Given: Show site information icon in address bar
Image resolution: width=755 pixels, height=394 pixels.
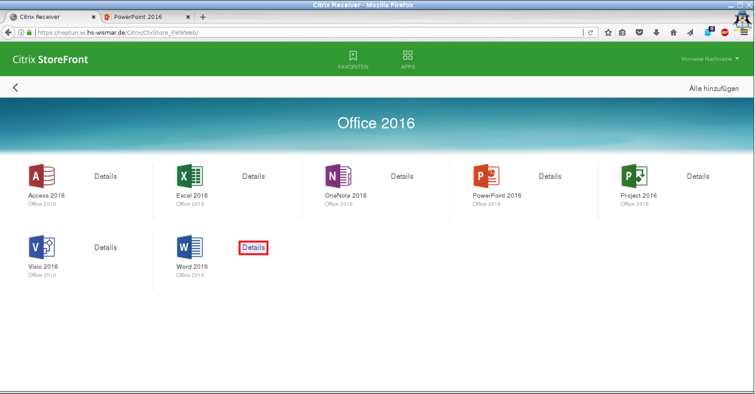Looking at the screenshot, I should [21, 32].
